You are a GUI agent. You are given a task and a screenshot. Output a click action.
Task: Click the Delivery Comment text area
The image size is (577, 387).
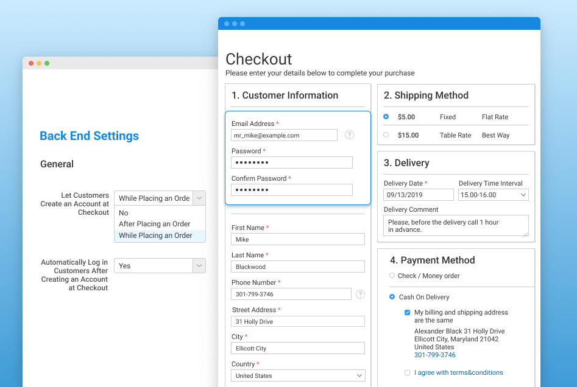[x=456, y=226]
